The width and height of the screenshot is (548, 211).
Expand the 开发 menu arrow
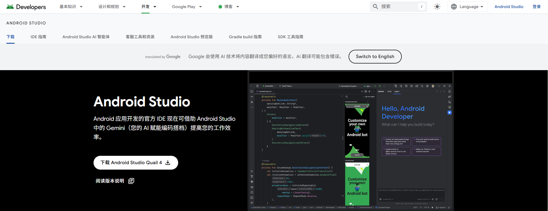pos(155,7)
